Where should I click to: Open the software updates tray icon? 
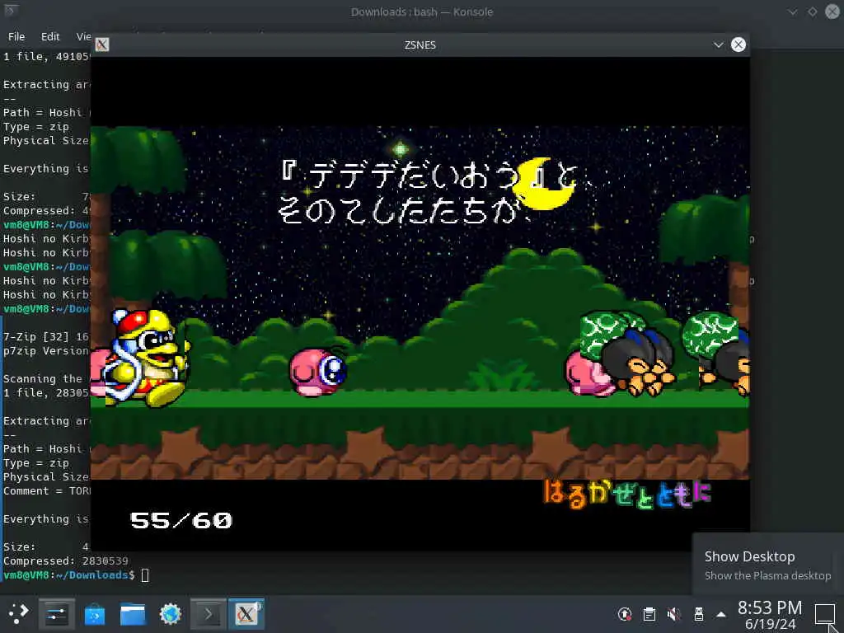625,613
